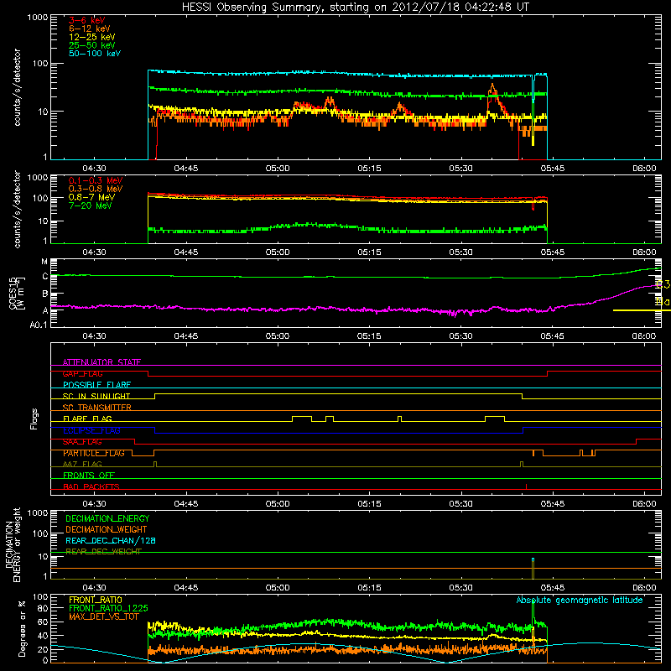Pick the ECLIPSE_FLAG label
Image resolution: width=671 pixels, height=671 pixels.
click(91, 430)
